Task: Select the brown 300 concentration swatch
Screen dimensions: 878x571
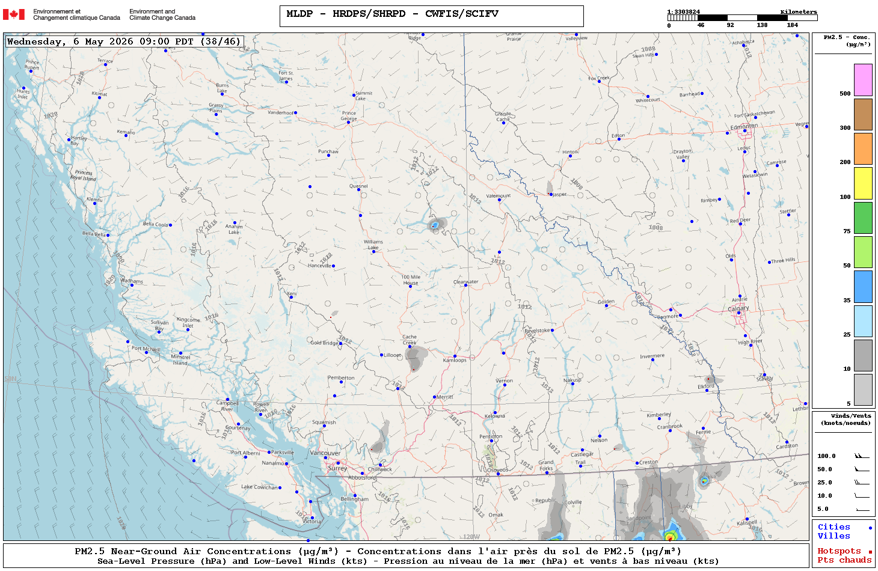Action: [x=863, y=114]
